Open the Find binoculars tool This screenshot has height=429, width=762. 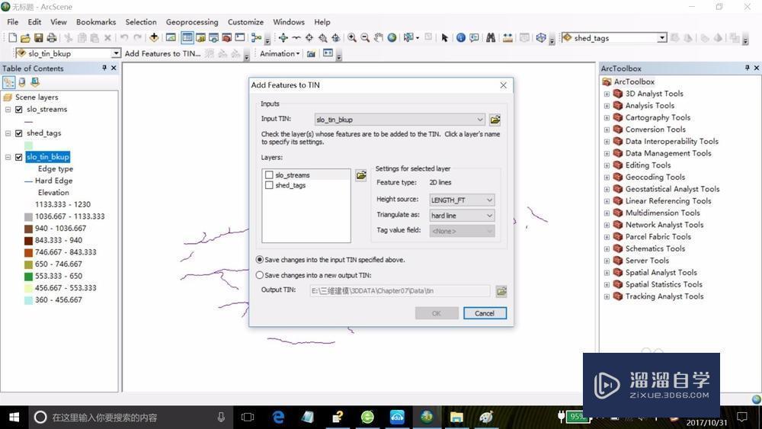[491, 37]
